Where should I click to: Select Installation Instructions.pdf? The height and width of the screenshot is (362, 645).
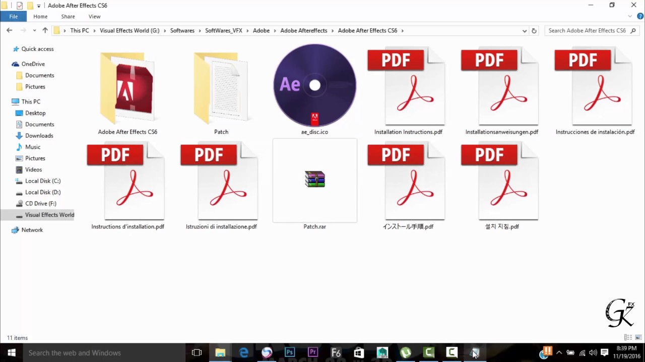[x=408, y=90]
